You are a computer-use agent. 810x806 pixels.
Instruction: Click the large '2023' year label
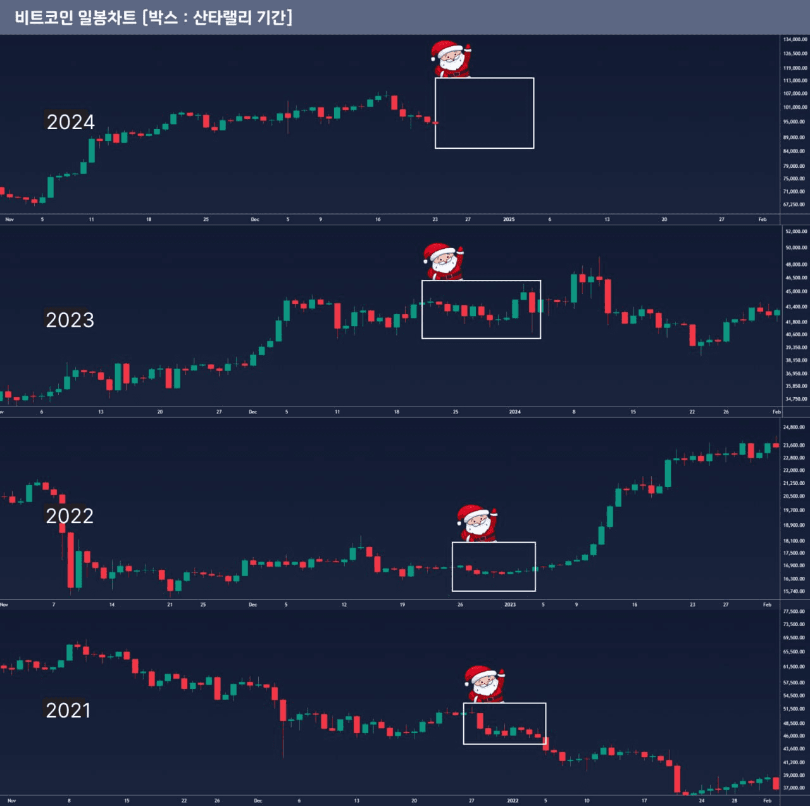(70, 320)
